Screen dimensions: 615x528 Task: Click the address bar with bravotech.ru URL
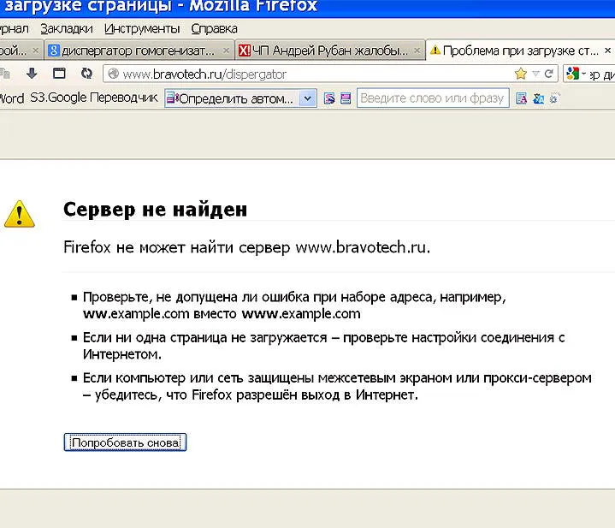(x=330, y=74)
